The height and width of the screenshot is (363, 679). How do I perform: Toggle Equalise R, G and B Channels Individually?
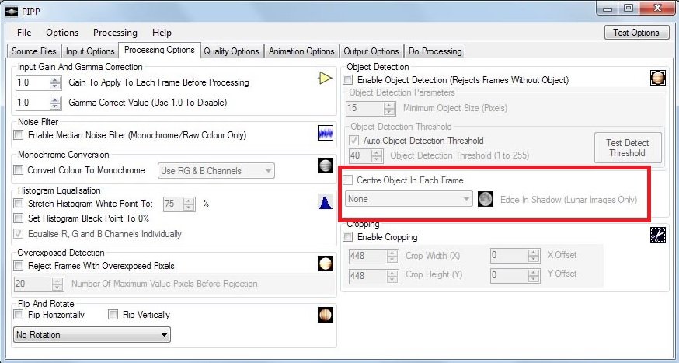pos(18,234)
